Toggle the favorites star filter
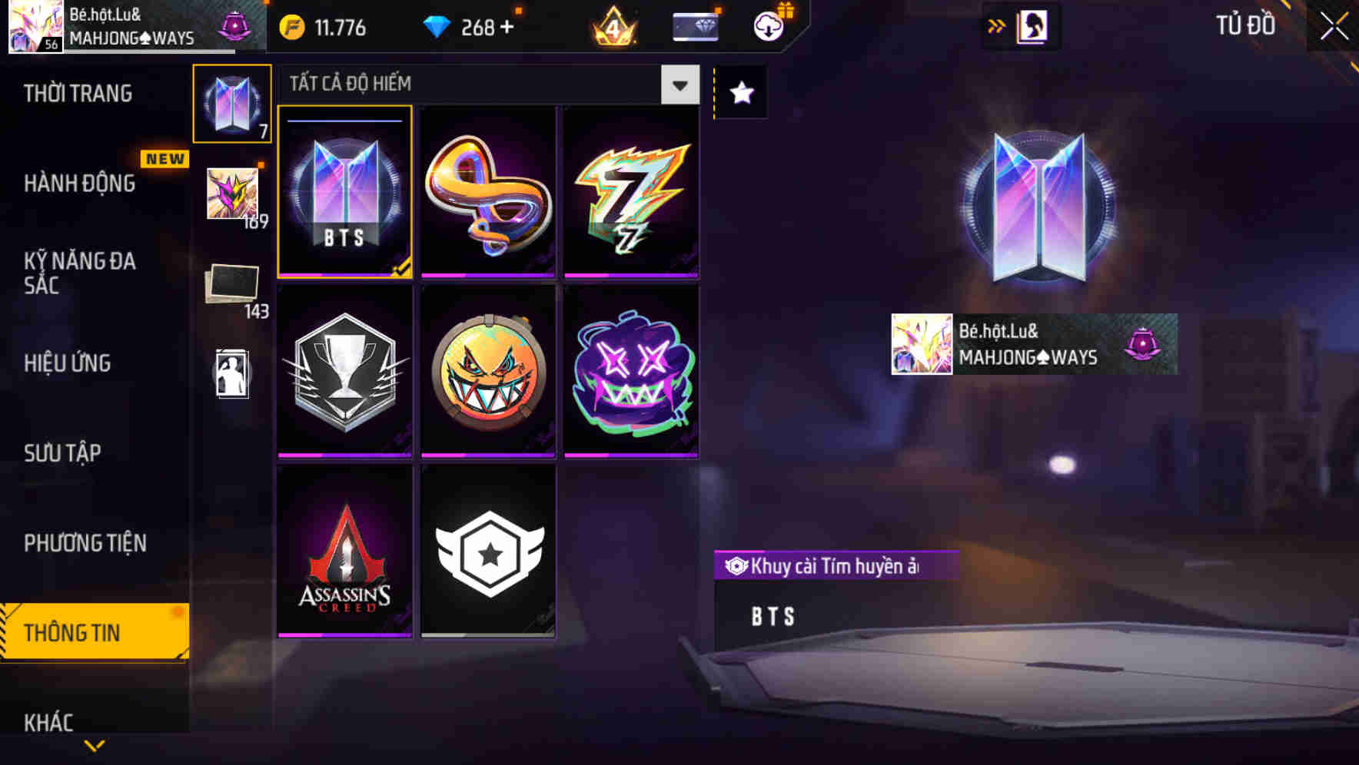1359x765 pixels. point(742,93)
